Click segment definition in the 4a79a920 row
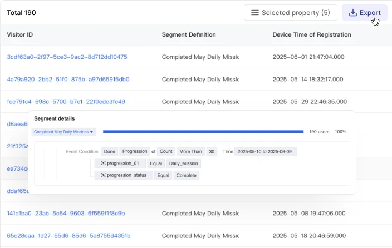This screenshot has width=392, height=248. pos(200,80)
